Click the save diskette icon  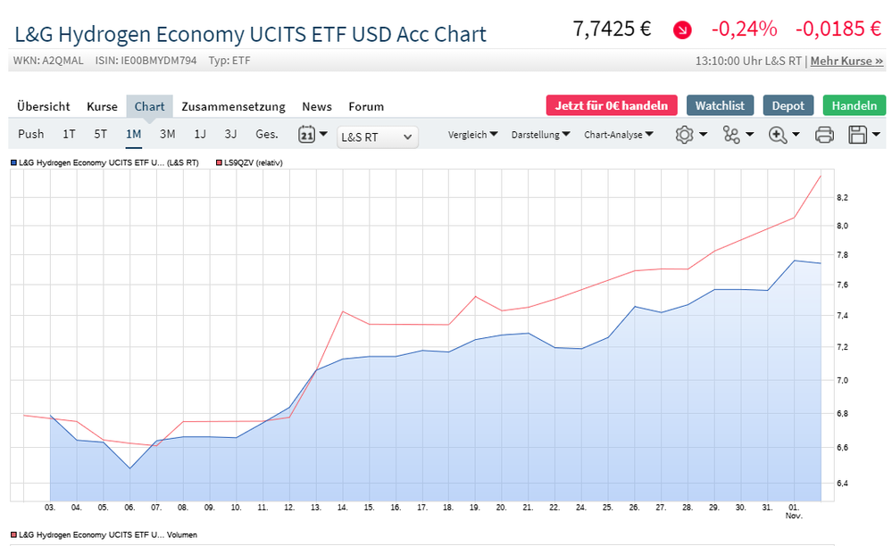858,135
